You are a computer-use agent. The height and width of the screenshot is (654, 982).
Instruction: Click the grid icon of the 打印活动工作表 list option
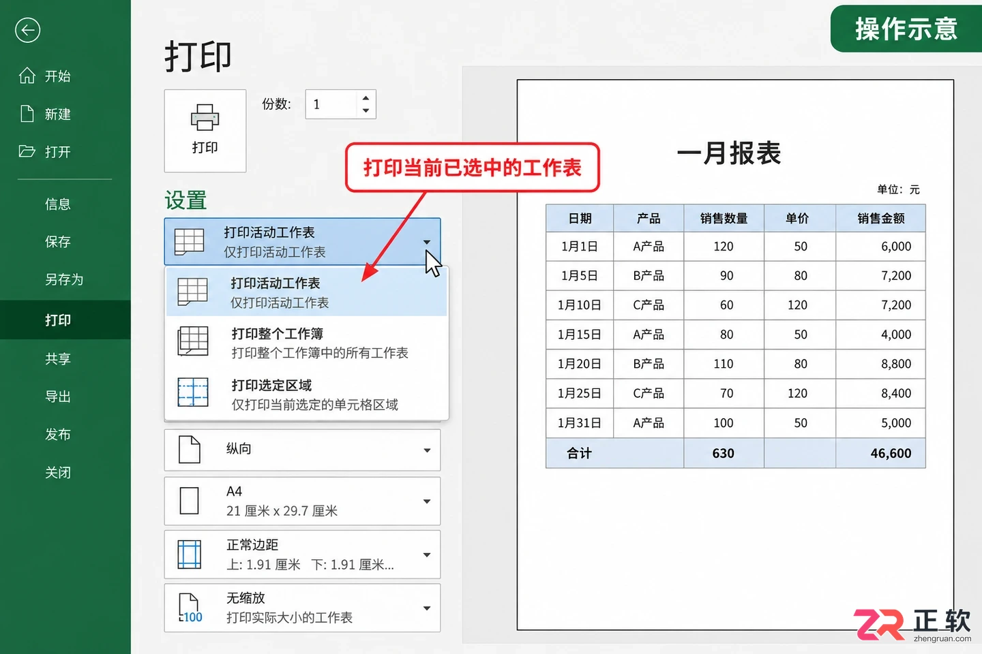tap(192, 292)
